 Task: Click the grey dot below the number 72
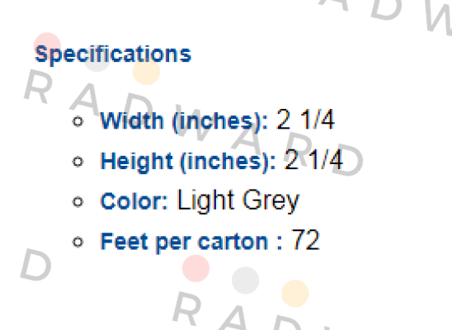click(246, 280)
